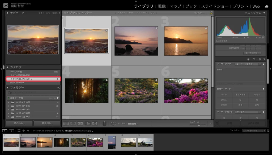This screenshot has width=272, height=155.
Task: Toggle quick collection marker on forest photo
Action: pos(107,80)
